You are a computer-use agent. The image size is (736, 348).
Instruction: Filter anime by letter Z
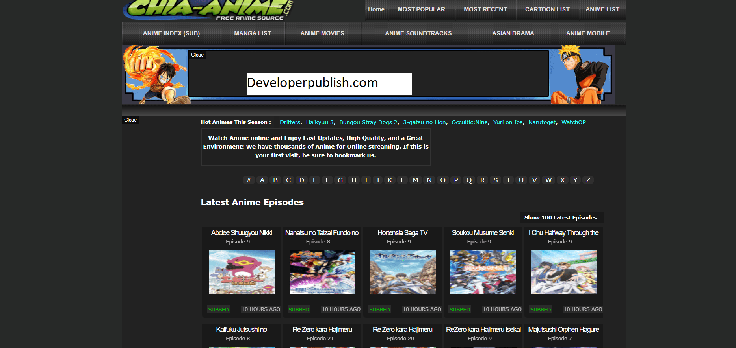pos(588,180)
